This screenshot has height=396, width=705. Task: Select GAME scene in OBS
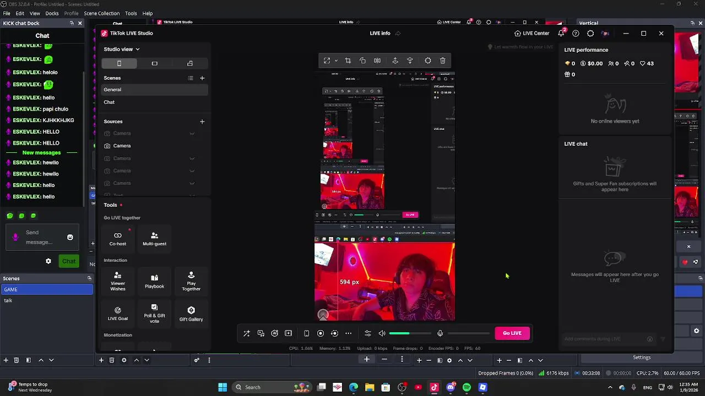coord(47,289)
